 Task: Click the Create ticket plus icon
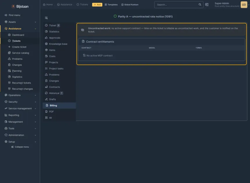[x=9, y=47]
